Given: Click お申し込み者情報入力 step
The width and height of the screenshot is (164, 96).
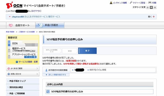Looking at the screenshot, I should [x=52, y=51].
